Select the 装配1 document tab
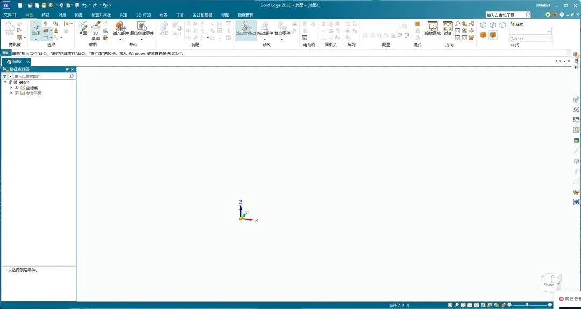This screenshot has width=581, height=309. 15,62
